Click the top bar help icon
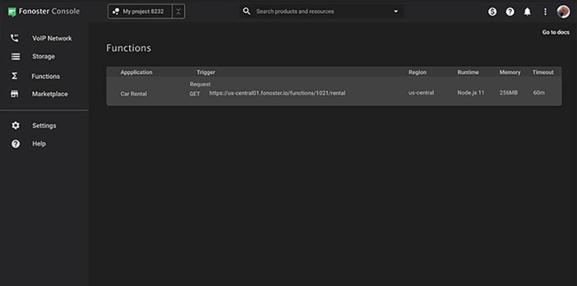The width and height of the screenshot is (577, 286). click(x=510, y=12)
